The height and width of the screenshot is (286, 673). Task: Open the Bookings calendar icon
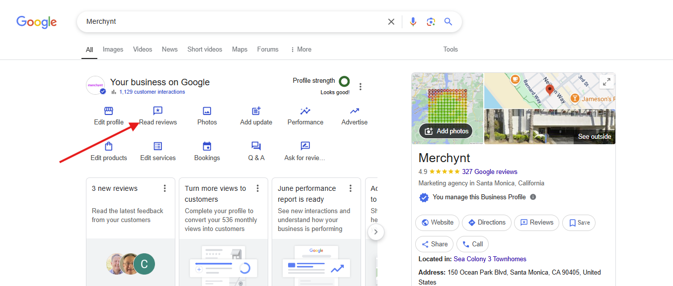(207, 146)
